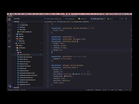
Task: Click the Split Editor icon
Action: (x=126, y=19)
